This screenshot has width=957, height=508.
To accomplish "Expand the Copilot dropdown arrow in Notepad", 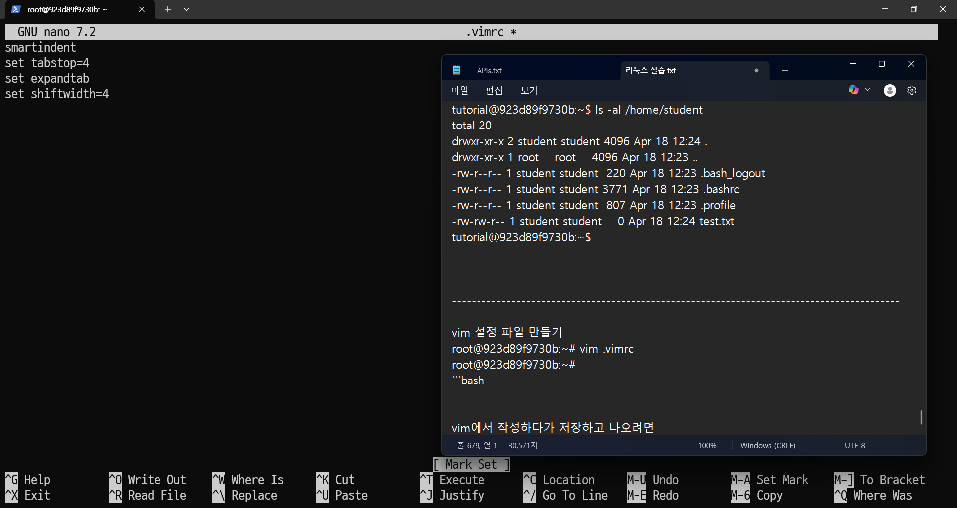I will tap(867, 90).
